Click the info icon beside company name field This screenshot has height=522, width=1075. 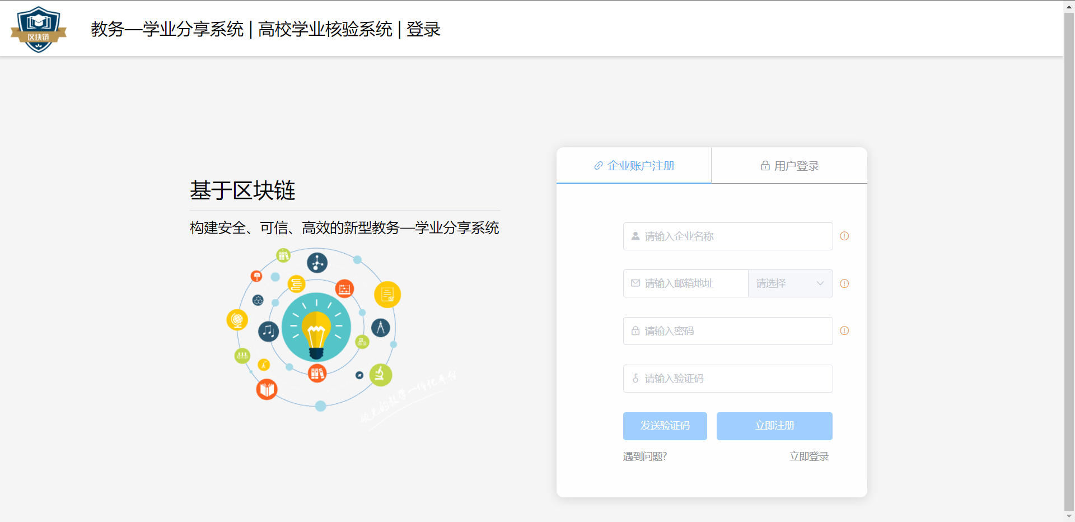tap(844, 236)
